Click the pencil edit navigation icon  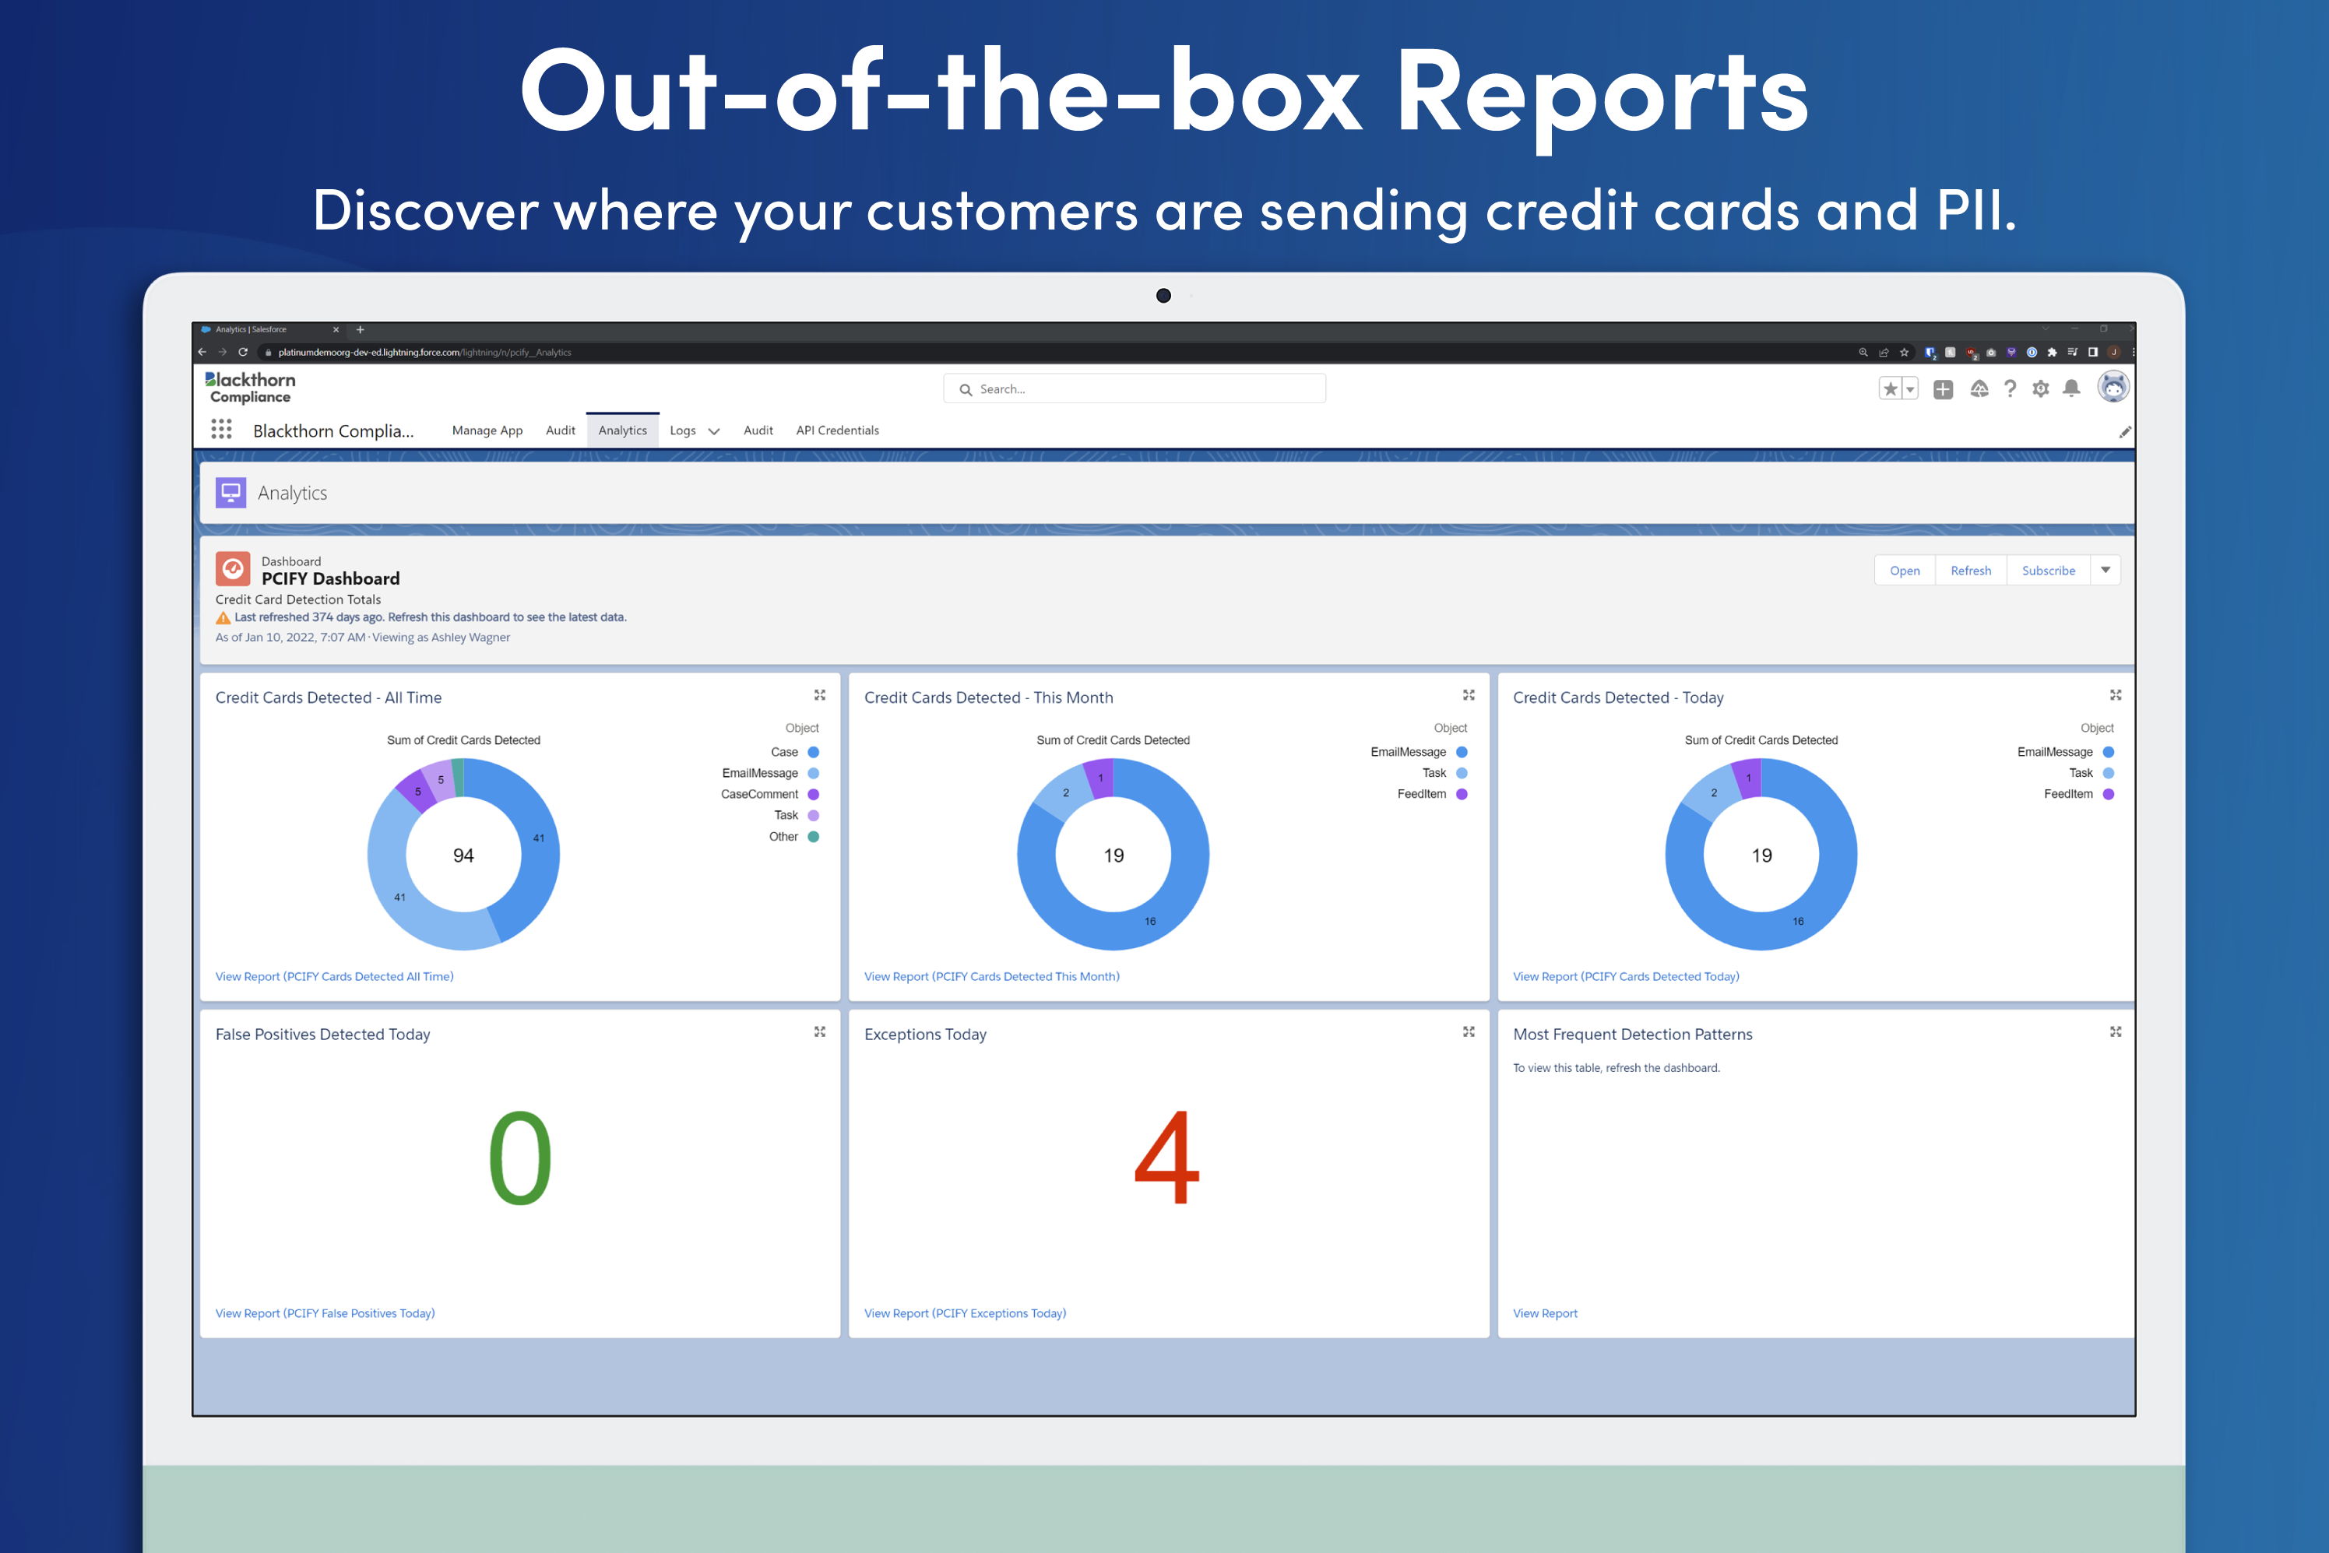(x=2124, y=432)
